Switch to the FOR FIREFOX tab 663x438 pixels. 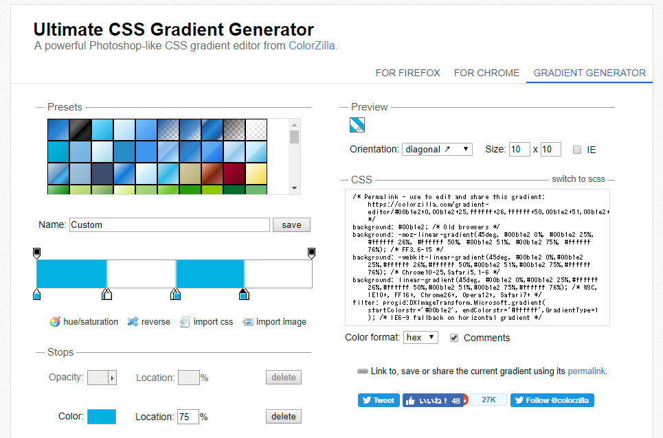[x=407, y=73]
